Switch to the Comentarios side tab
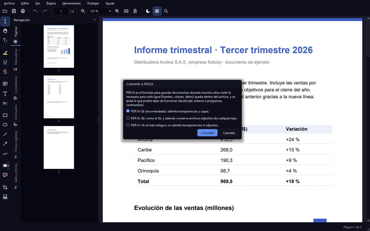 click(x=16, y=88)
